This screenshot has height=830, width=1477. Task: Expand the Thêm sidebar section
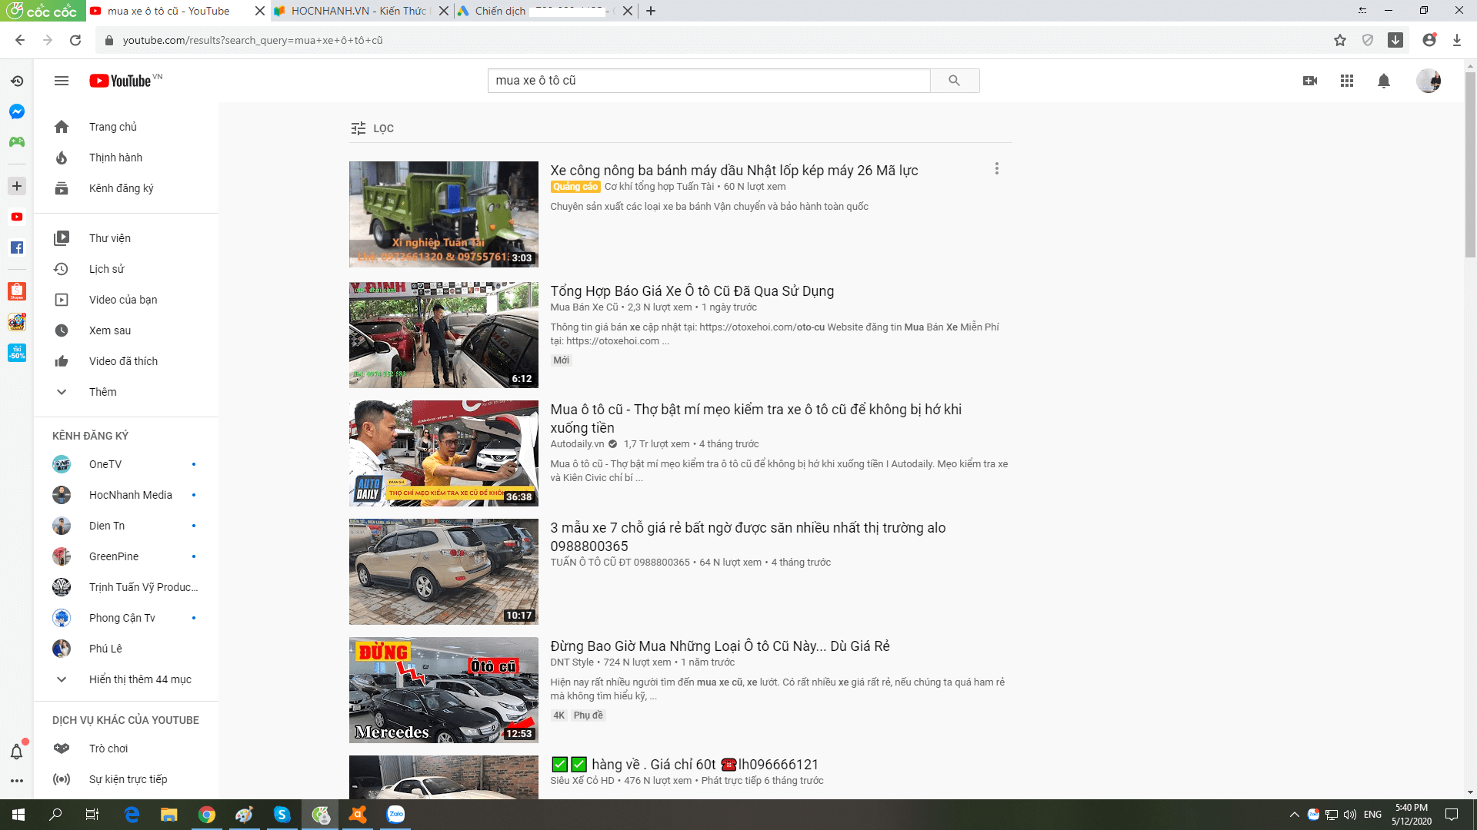[x=102, y=392]
